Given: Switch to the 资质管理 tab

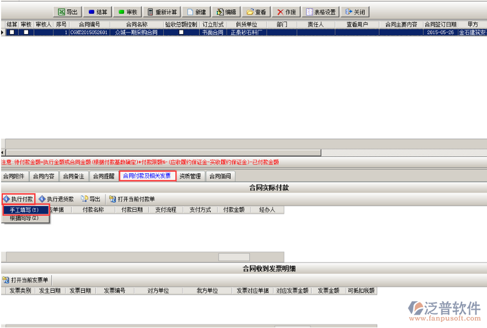Looking at the screenshot, I should [x=190, y=176].
